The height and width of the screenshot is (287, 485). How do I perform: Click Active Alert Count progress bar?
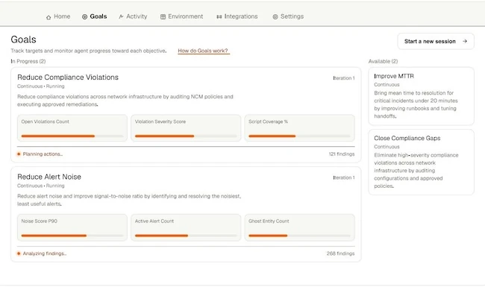tap(186, 236)
